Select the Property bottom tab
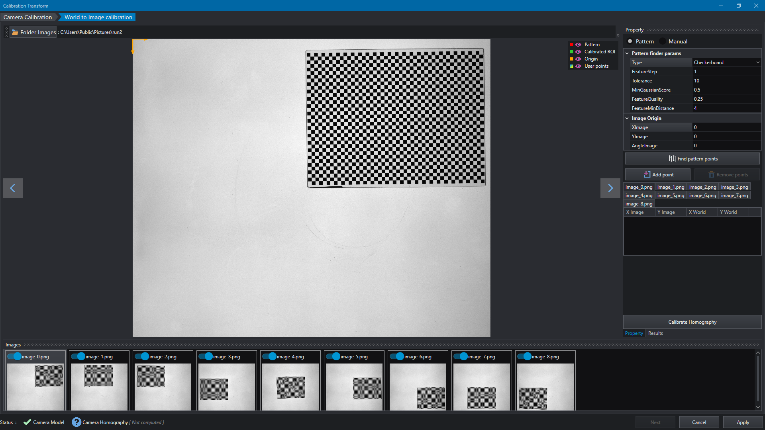 (x=634, y=333)
